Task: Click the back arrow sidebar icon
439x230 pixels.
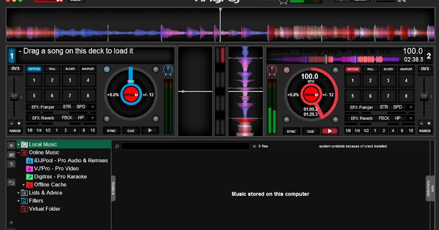Action: click(11, 183)
